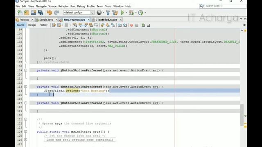Click the Find Previous Occurrence icon
The height and width of the screenshot is (147, 262).
[80, 25]
